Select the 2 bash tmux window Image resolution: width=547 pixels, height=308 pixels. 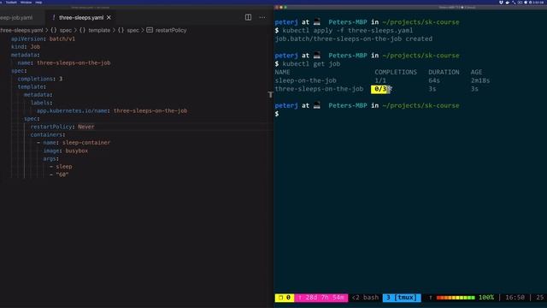point(365,298)
